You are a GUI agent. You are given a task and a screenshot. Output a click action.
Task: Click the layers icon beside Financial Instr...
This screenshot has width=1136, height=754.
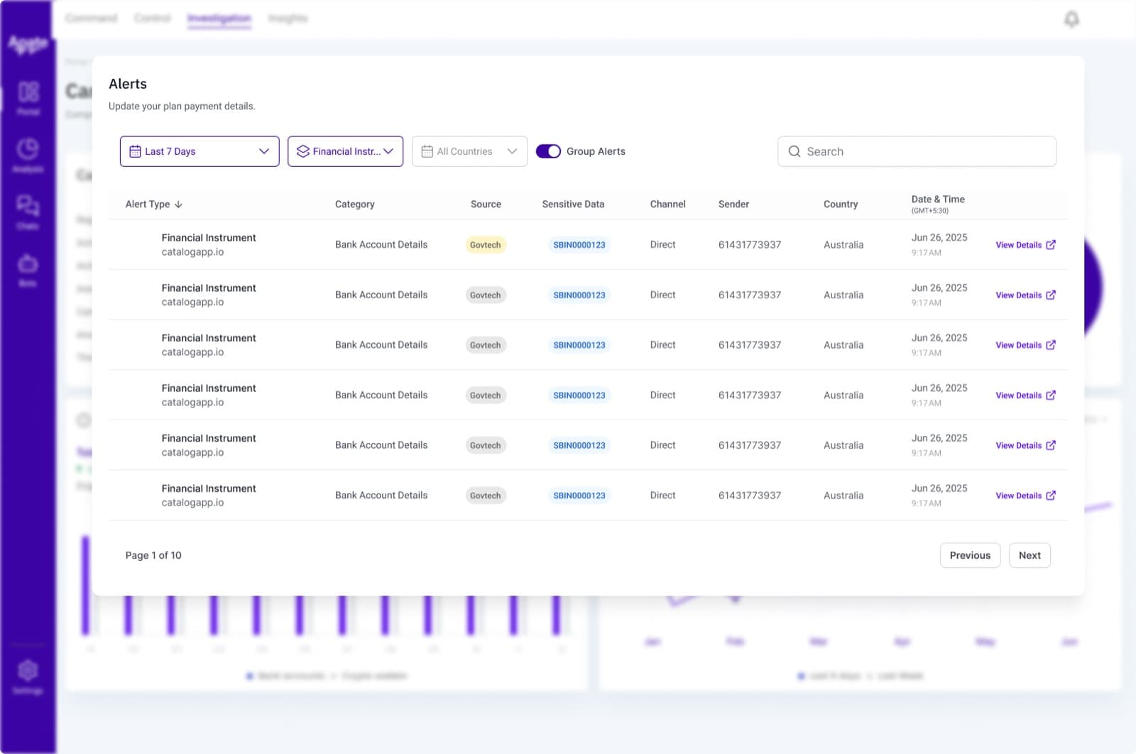pos(303,151)
